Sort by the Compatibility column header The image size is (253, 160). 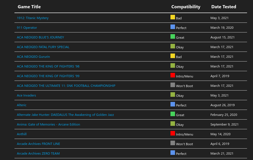[186, 7]
